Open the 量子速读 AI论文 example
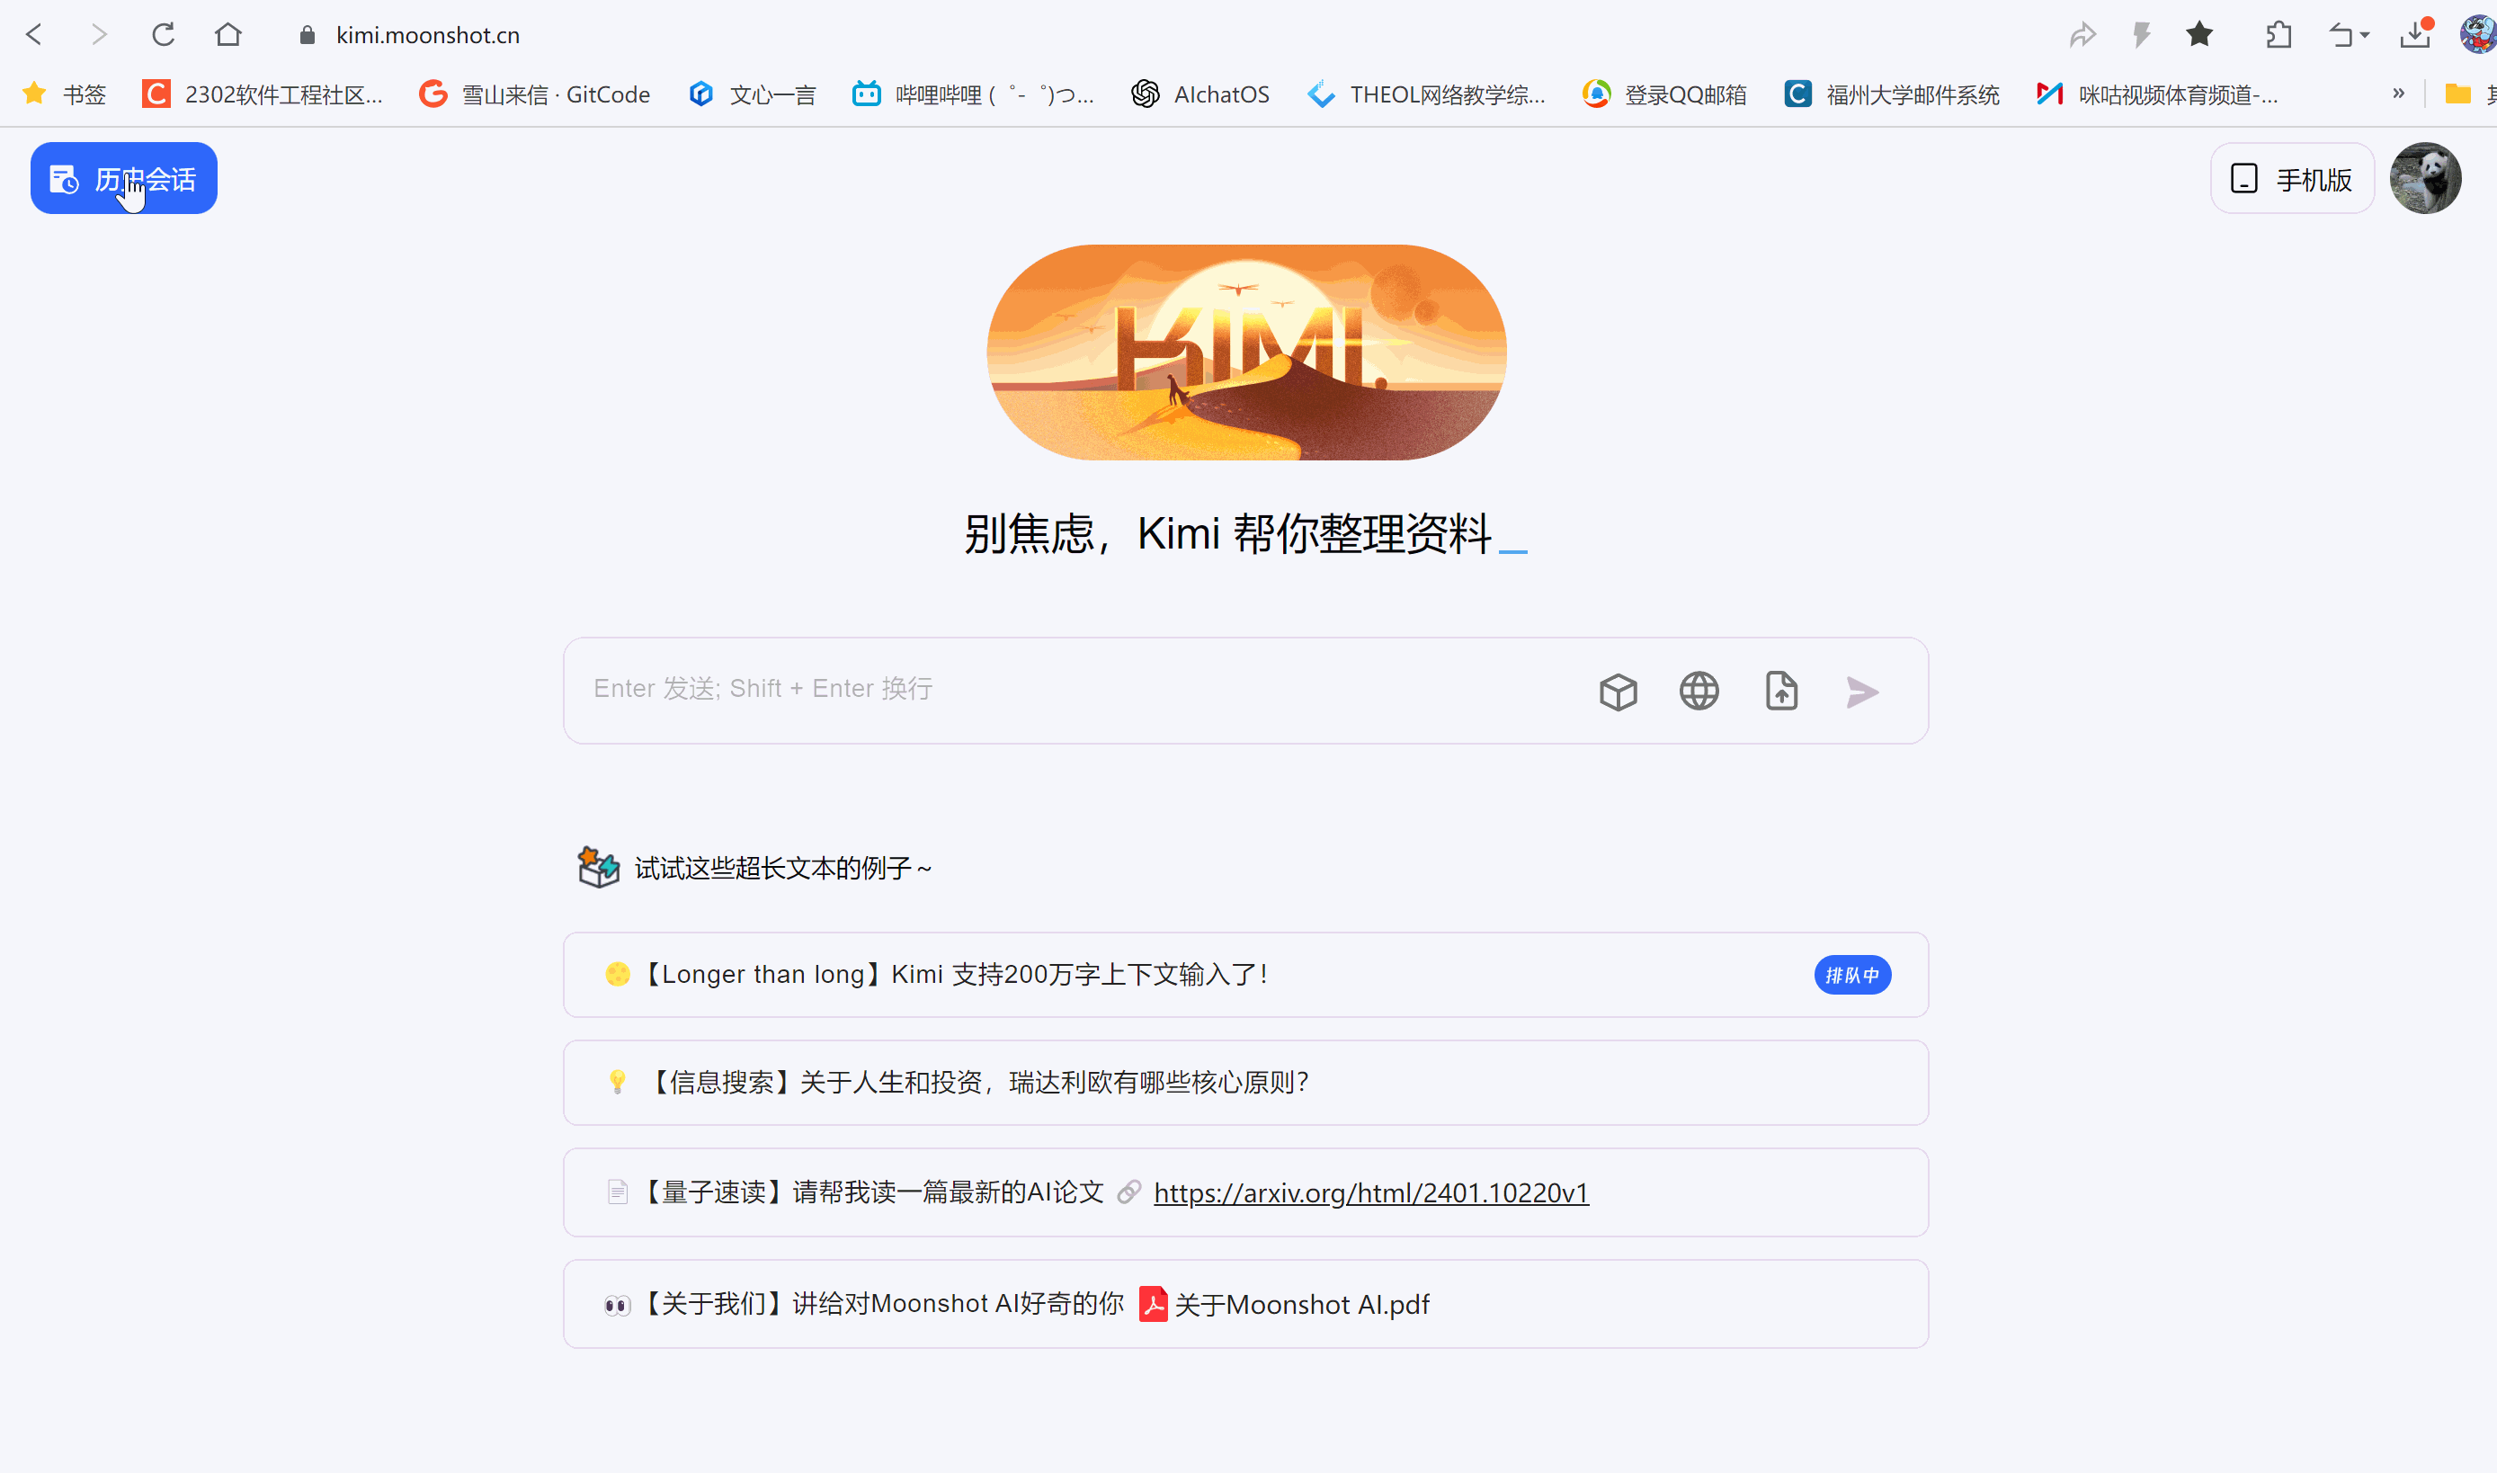Screen dimensions: 2497x1473 tap(1245, 1192)
